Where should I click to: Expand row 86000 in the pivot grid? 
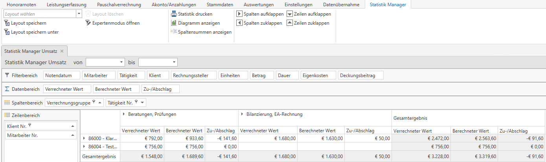tap(84, 138)
